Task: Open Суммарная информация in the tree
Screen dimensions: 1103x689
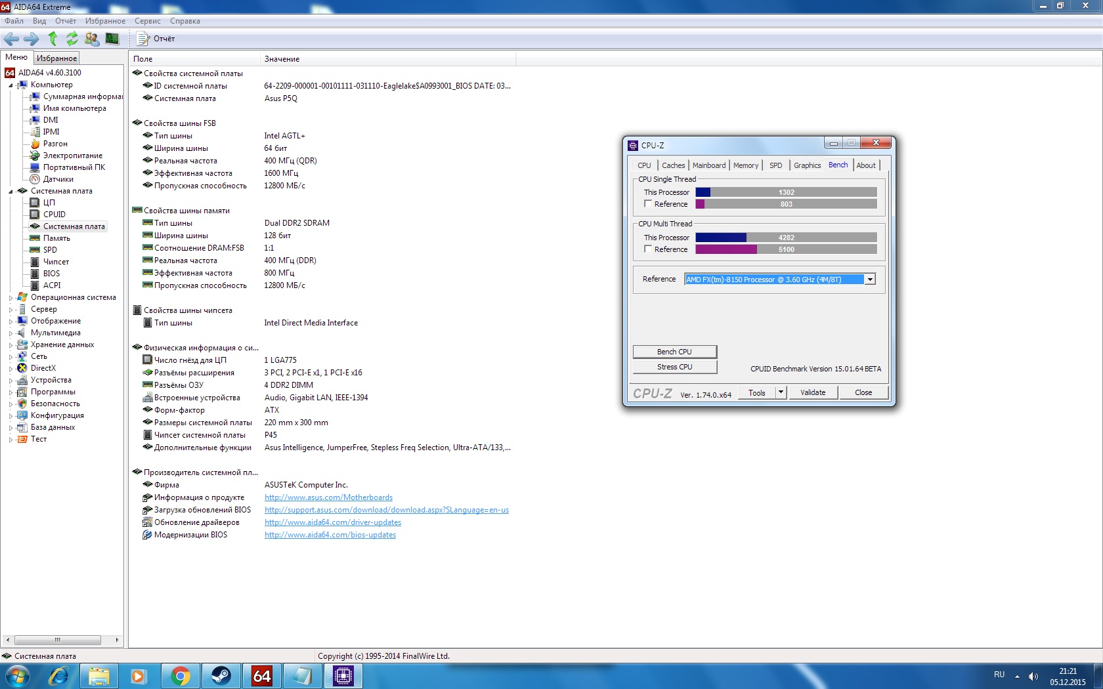Action: [83, 96]
